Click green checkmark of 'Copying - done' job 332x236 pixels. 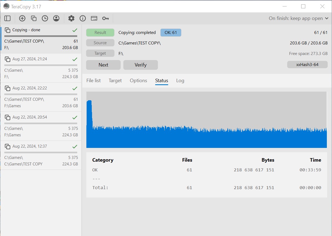(x=75, y=30)
